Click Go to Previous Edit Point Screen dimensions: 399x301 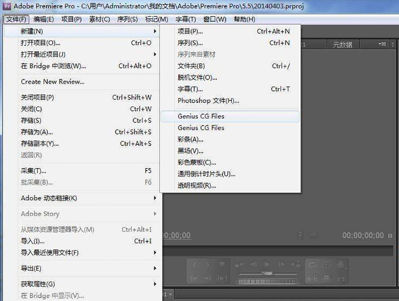coord(239,264)
